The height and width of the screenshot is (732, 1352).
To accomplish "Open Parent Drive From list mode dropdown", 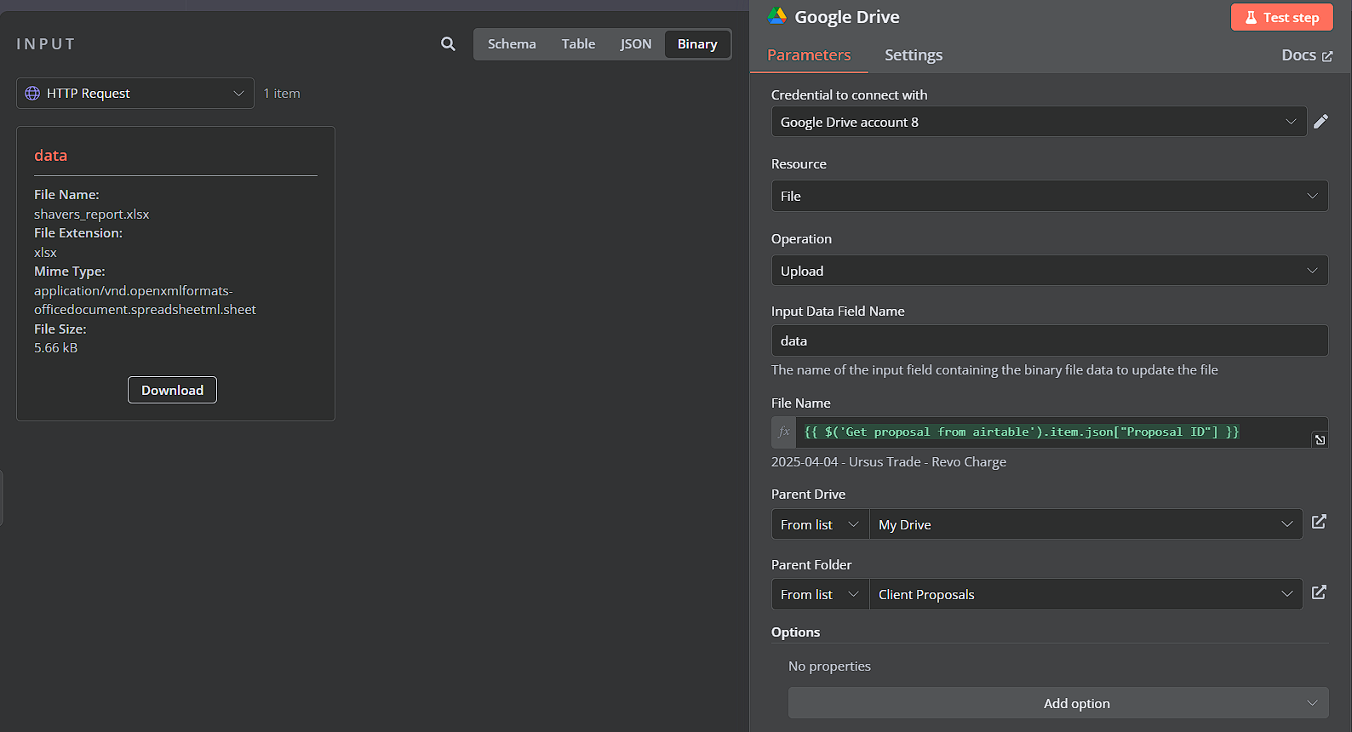I will pos(820,524).
